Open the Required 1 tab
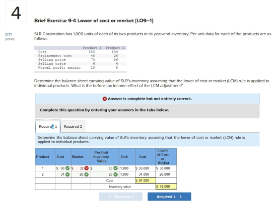This screenshot has height=205, width=278. click(x=48, y=126)
